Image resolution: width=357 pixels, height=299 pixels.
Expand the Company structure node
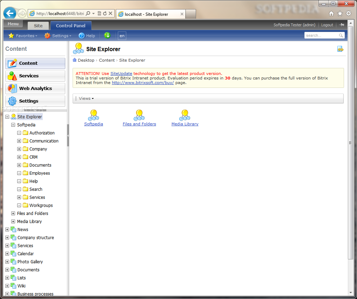point(7,237)
